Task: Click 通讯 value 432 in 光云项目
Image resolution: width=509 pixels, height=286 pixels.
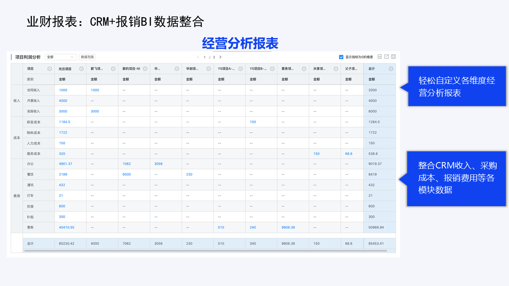Action: pyautogui.click(x=62, y=185)
